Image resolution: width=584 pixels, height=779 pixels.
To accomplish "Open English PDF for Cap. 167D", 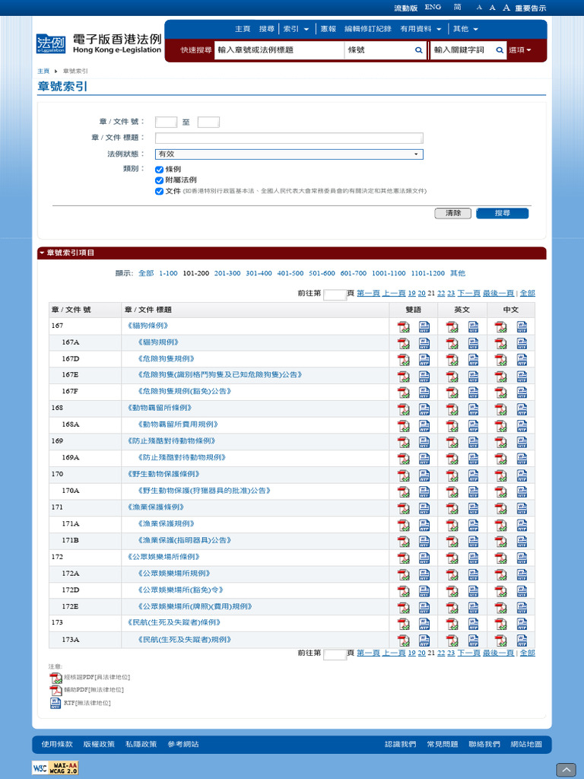I will click(452, 360).
